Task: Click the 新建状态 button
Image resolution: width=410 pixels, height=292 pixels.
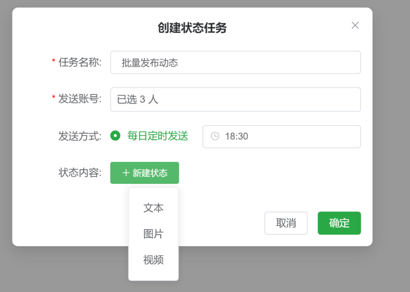Action: click(145, 173)
